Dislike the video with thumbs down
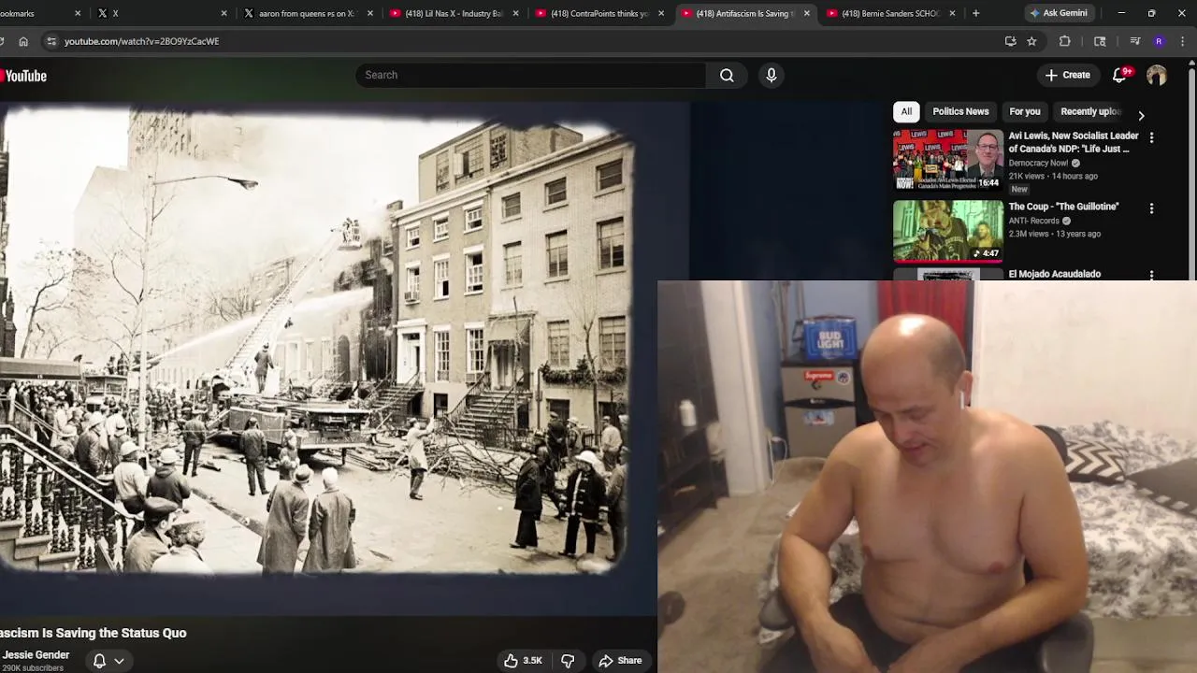1197x673 pixels. click(568, 661)
